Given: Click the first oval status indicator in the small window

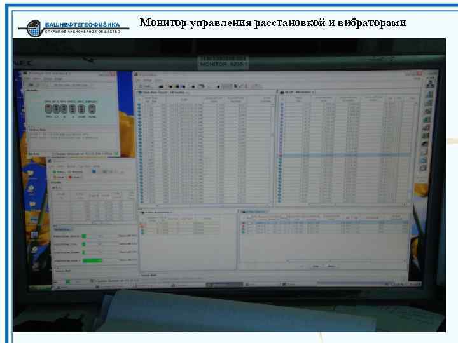Looking at the screenshot, I should (48, 109).
